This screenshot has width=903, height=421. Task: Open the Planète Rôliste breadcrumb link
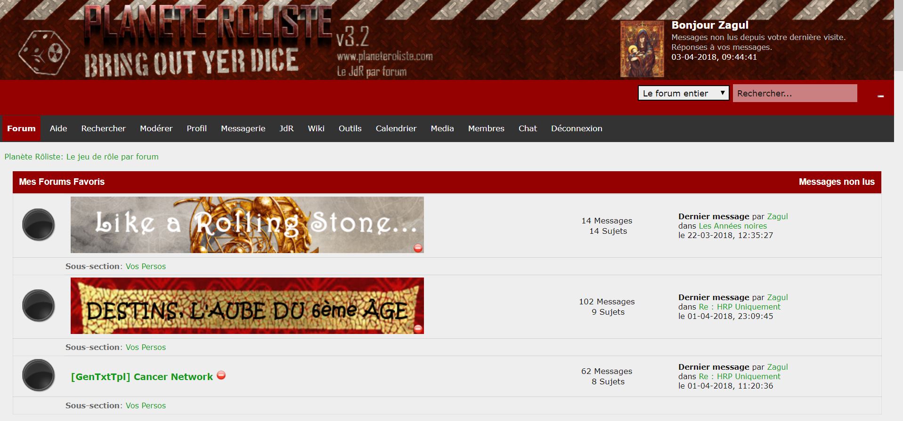pyautogui.click(x=81, y=157)
